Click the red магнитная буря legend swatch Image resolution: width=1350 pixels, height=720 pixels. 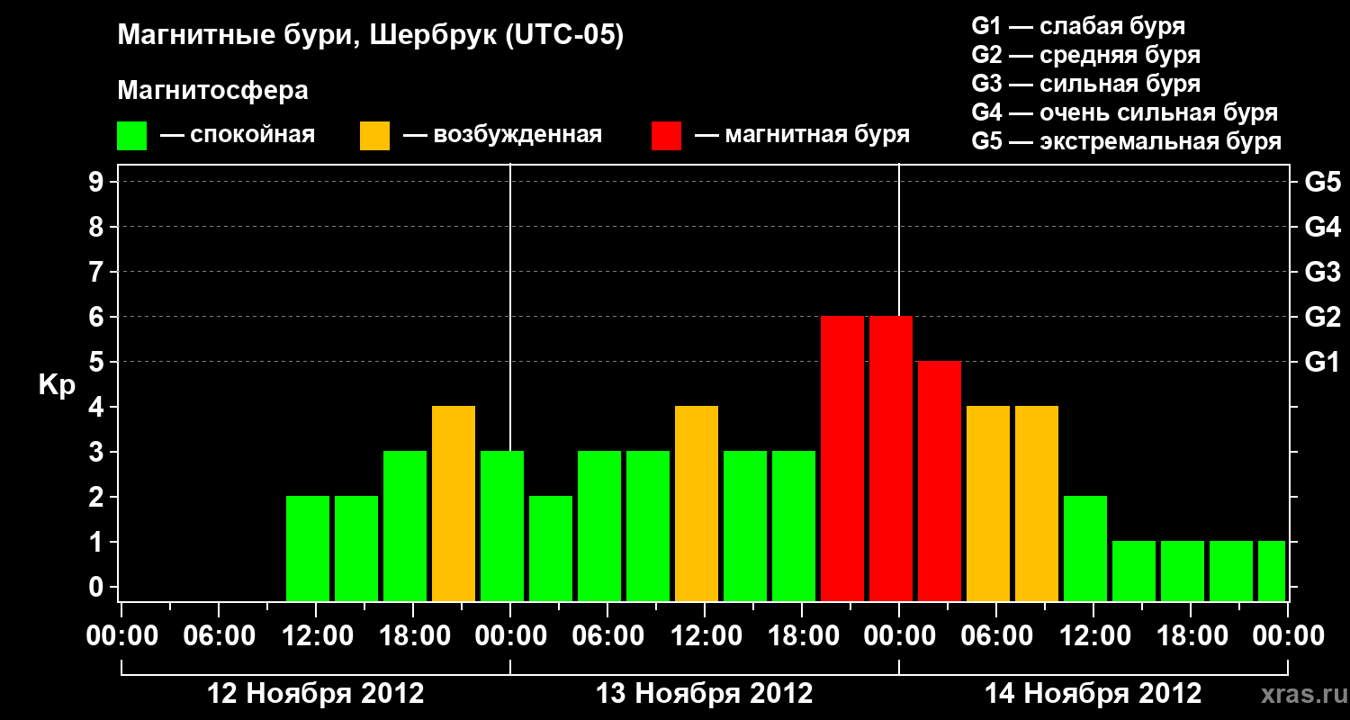[667, 136]
